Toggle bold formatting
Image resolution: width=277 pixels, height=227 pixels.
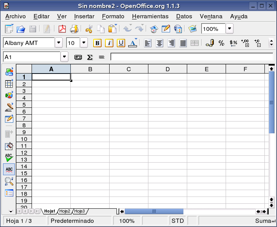coord(97,43)
